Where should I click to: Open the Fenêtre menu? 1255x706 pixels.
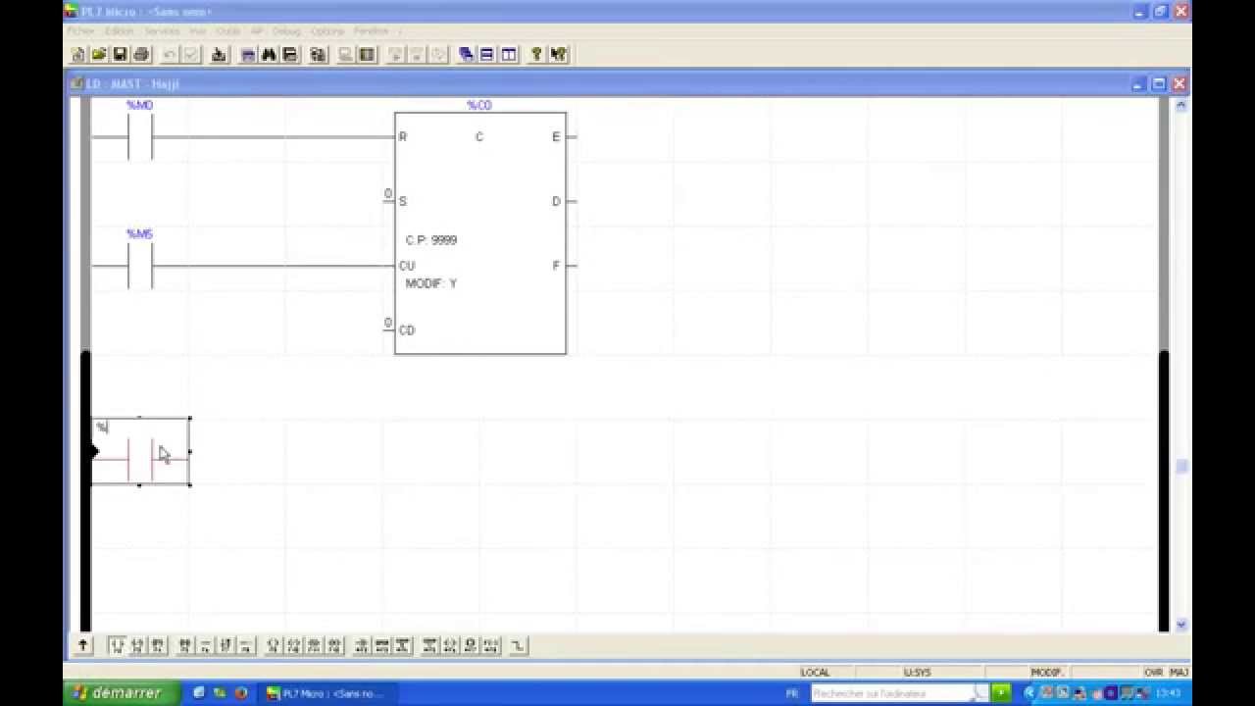(371, 31)
